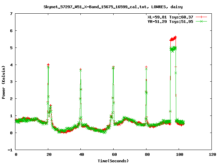Viewport: 219px width, 164px height.
Task: Click the red calibration plateau near 5.5 Kelvin
Action: (x=173, y=39)
